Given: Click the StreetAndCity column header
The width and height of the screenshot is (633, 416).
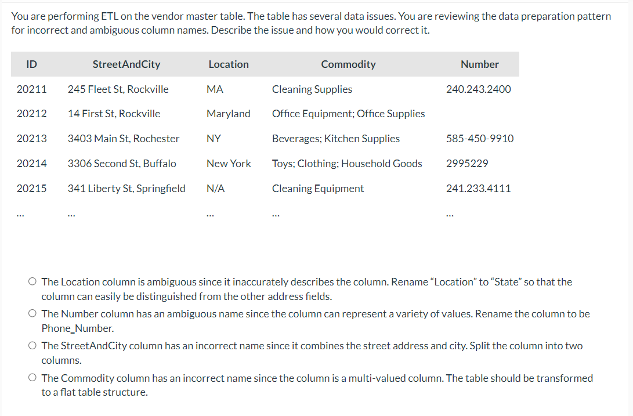Looking at the screenshot, I should click(126, 64).
